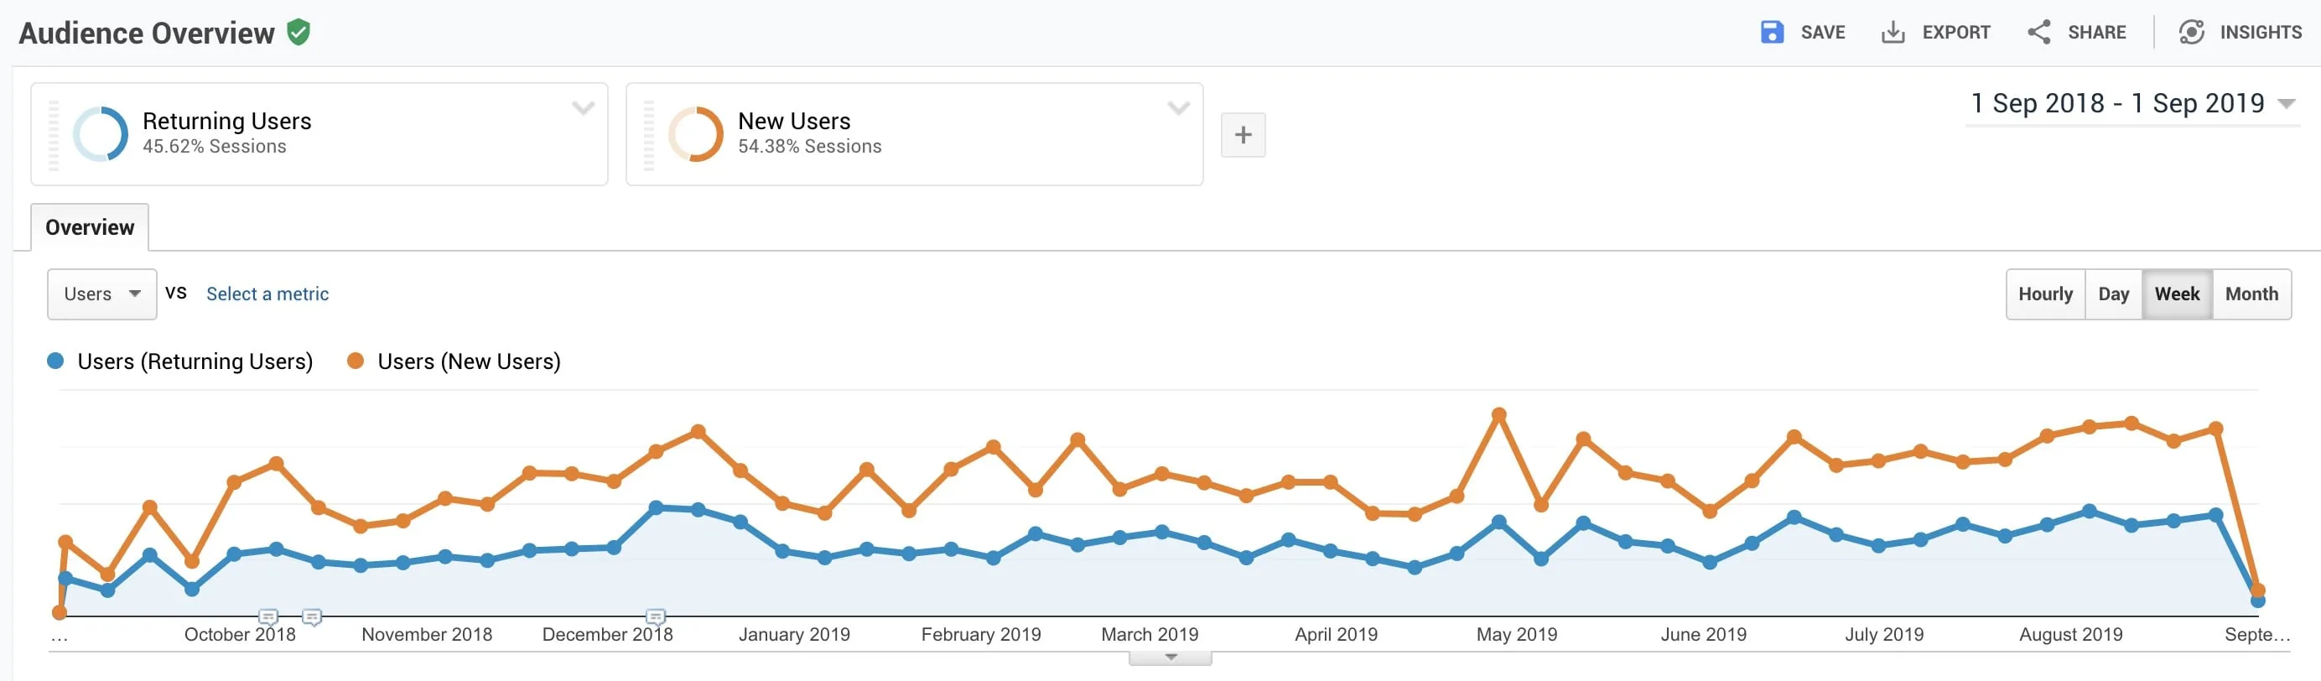Click the SAVE label
This screenshot has width=2321, height=681.
tap(1823, 33)
